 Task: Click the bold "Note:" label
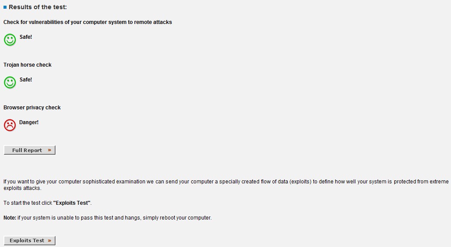(10, 218)
